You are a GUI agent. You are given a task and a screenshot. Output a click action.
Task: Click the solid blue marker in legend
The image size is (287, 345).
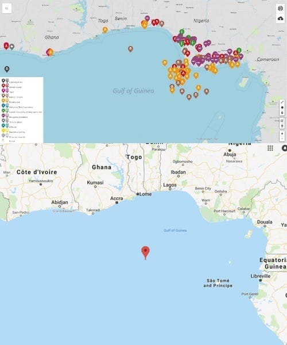pyautogui.click(x=3, y=106)
